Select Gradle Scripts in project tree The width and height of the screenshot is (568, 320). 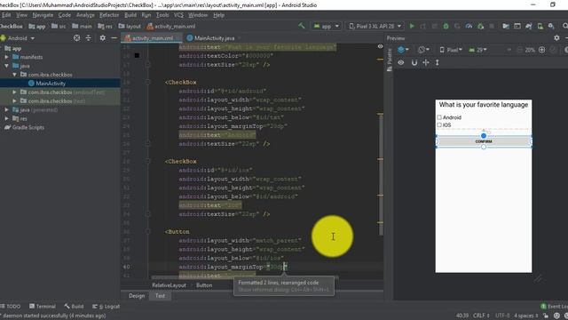[x=24, y=127]
